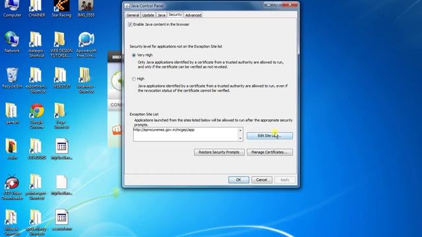
Task: Open the Java tab
Action: tap(161, 15)
